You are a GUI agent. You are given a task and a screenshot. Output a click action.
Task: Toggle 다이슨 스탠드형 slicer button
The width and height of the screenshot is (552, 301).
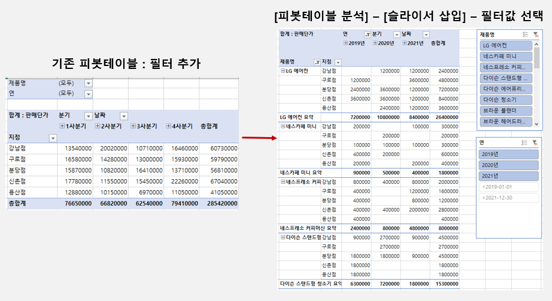click(x=506, y=78)
